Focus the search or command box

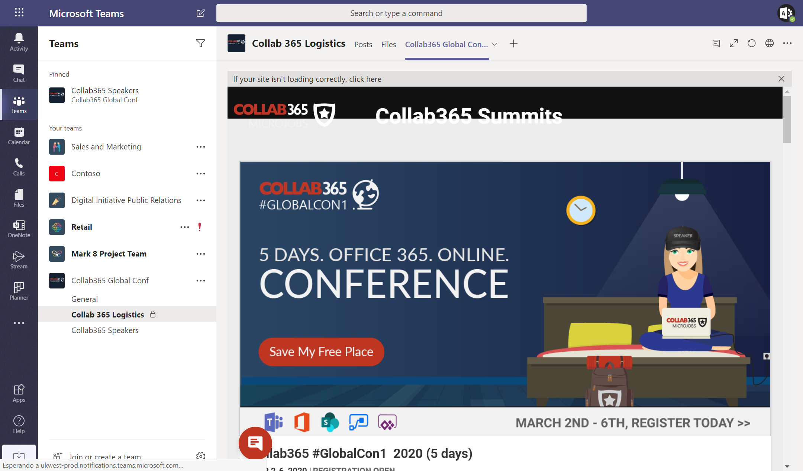tap(401, 13)
